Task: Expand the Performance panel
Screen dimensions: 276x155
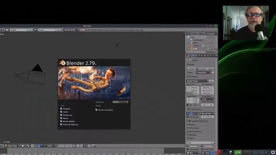Action: tap(194, 128)
